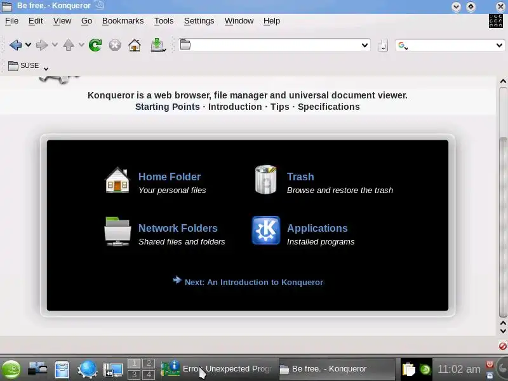Select Be free. - Konqueror taskbar entry
The height and width of the screenshot is (381, 508).
point(337,369)
